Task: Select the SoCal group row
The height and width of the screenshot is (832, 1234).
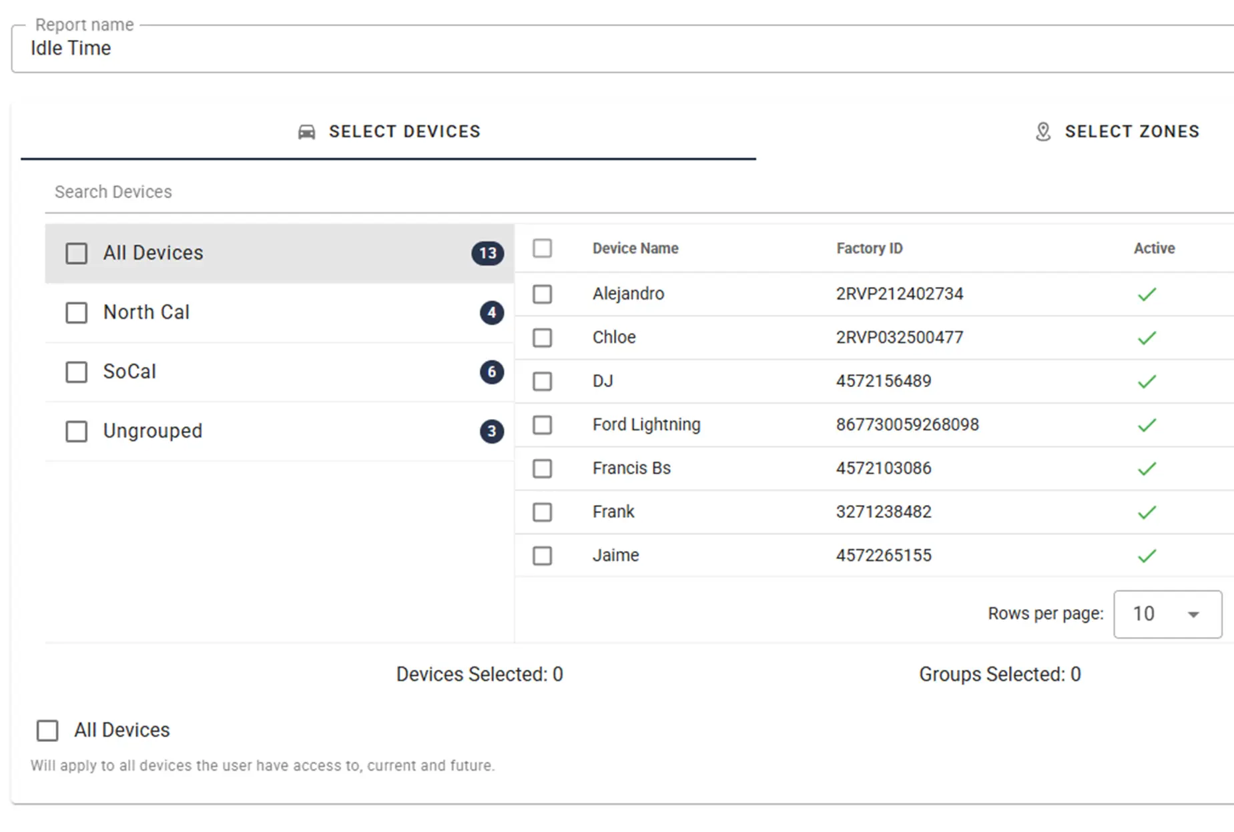Action: (x=280, y=372)
